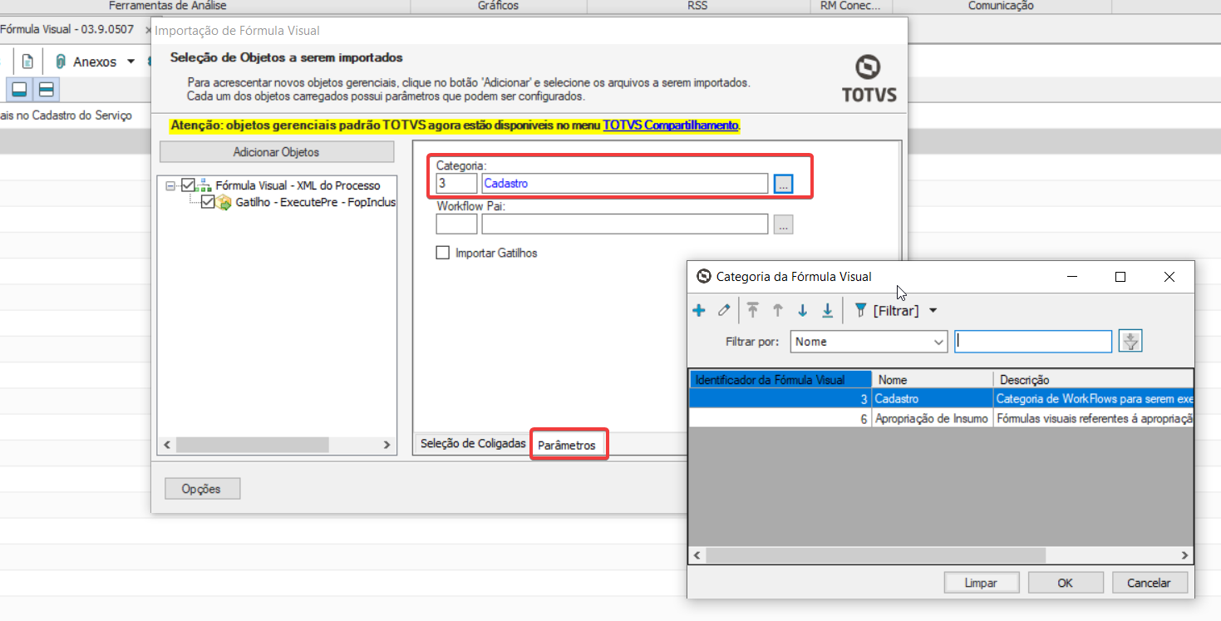This screenshot has height=621, width=1221.
Task: Go to next record using the down arrow
Action: pyautogui.click(x=803, y=310)
